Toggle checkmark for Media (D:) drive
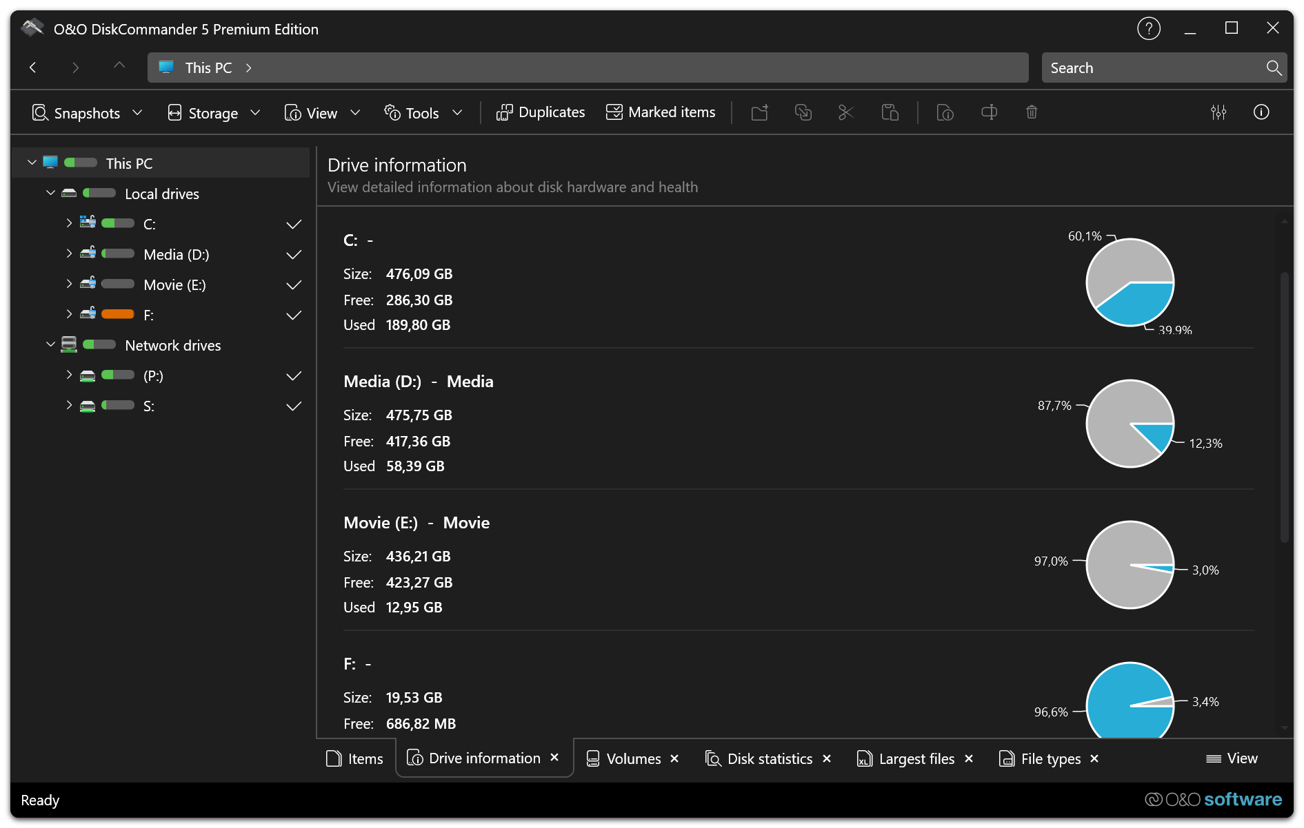This screenshot has width=1304, height=828. [294, 255]
